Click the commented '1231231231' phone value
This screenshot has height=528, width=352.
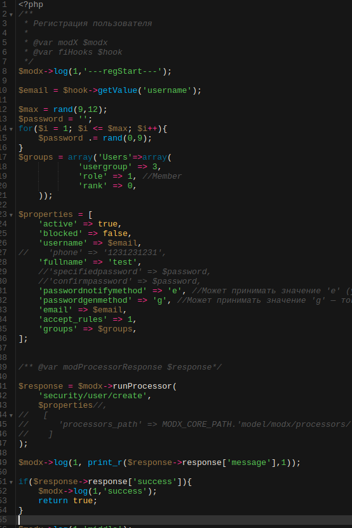[x=132, y=253]
